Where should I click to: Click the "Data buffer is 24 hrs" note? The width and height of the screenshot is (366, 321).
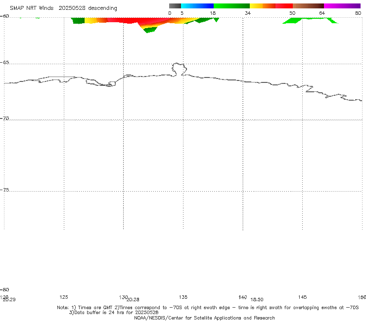(x=114, y=313)
